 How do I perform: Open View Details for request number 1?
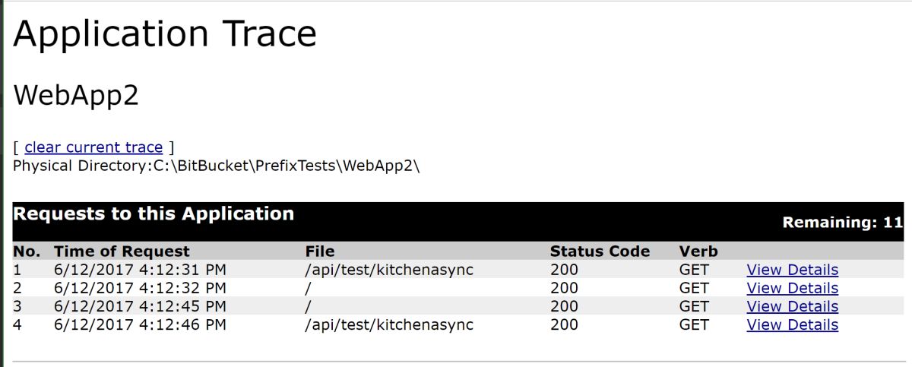792,270
